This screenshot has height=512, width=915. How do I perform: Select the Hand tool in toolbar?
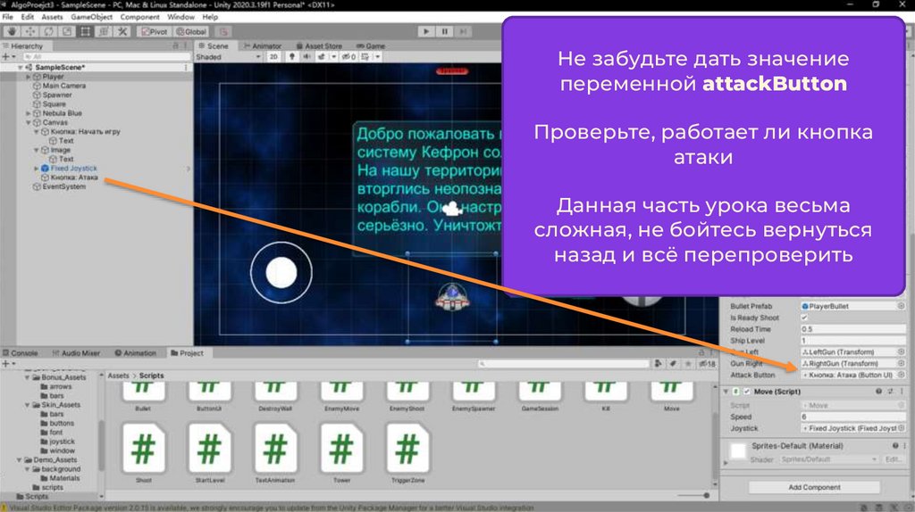tap(11, 31)
